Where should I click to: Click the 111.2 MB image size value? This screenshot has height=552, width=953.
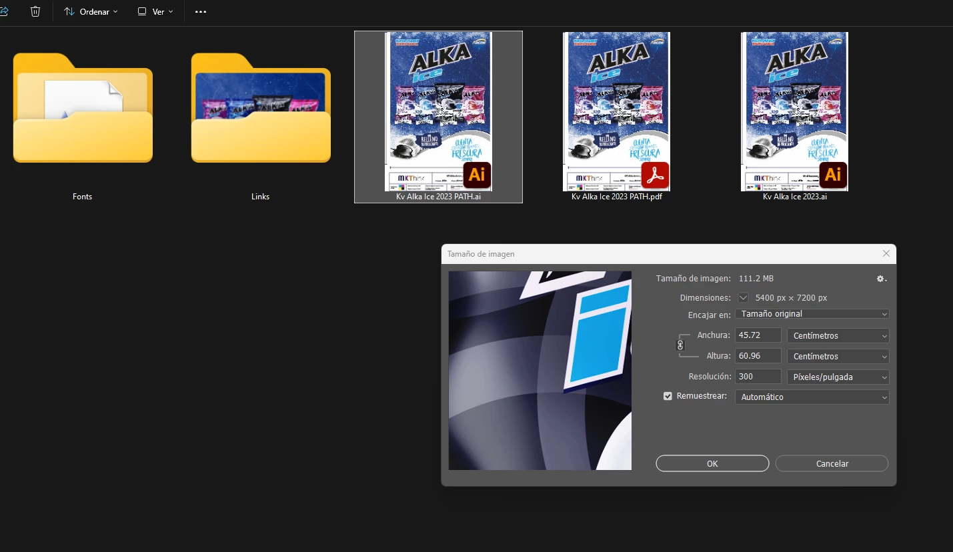[x=756, y=279]
